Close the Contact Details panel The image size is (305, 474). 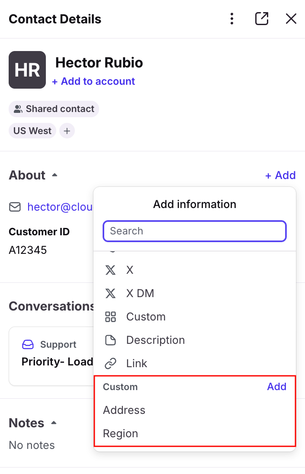[291, 19]
